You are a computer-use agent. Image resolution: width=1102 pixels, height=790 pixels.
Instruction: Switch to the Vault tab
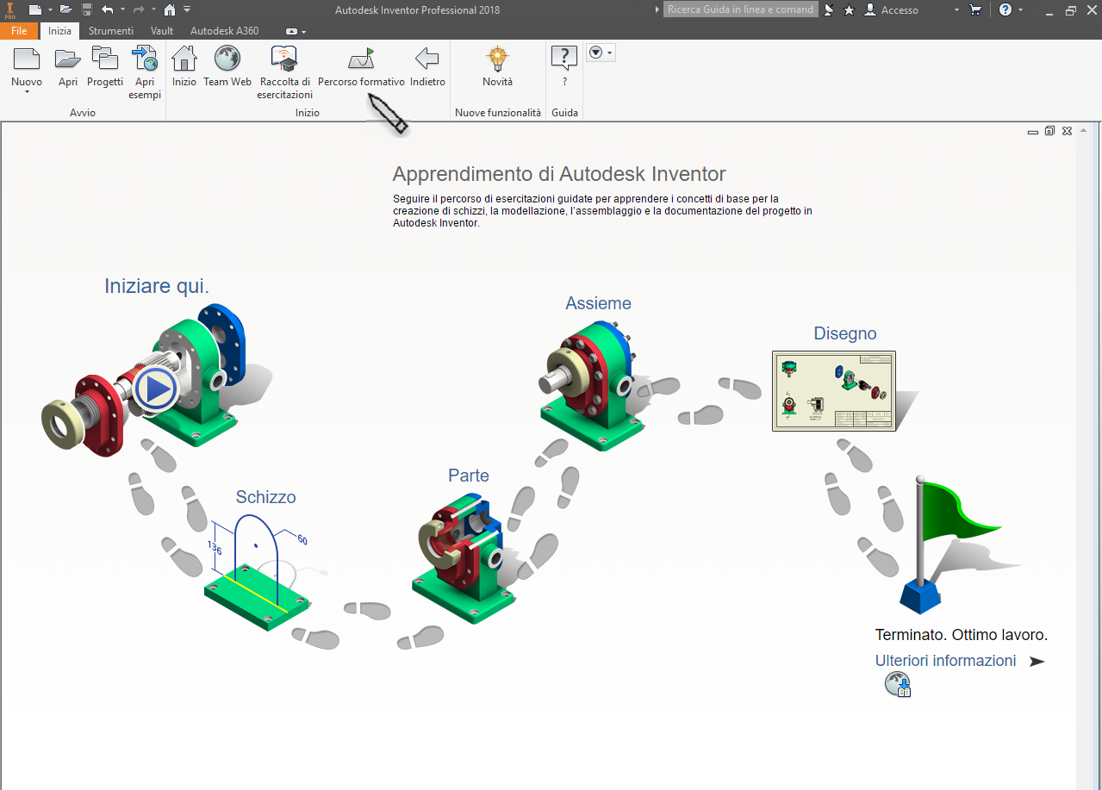click(x=162, y=31)
